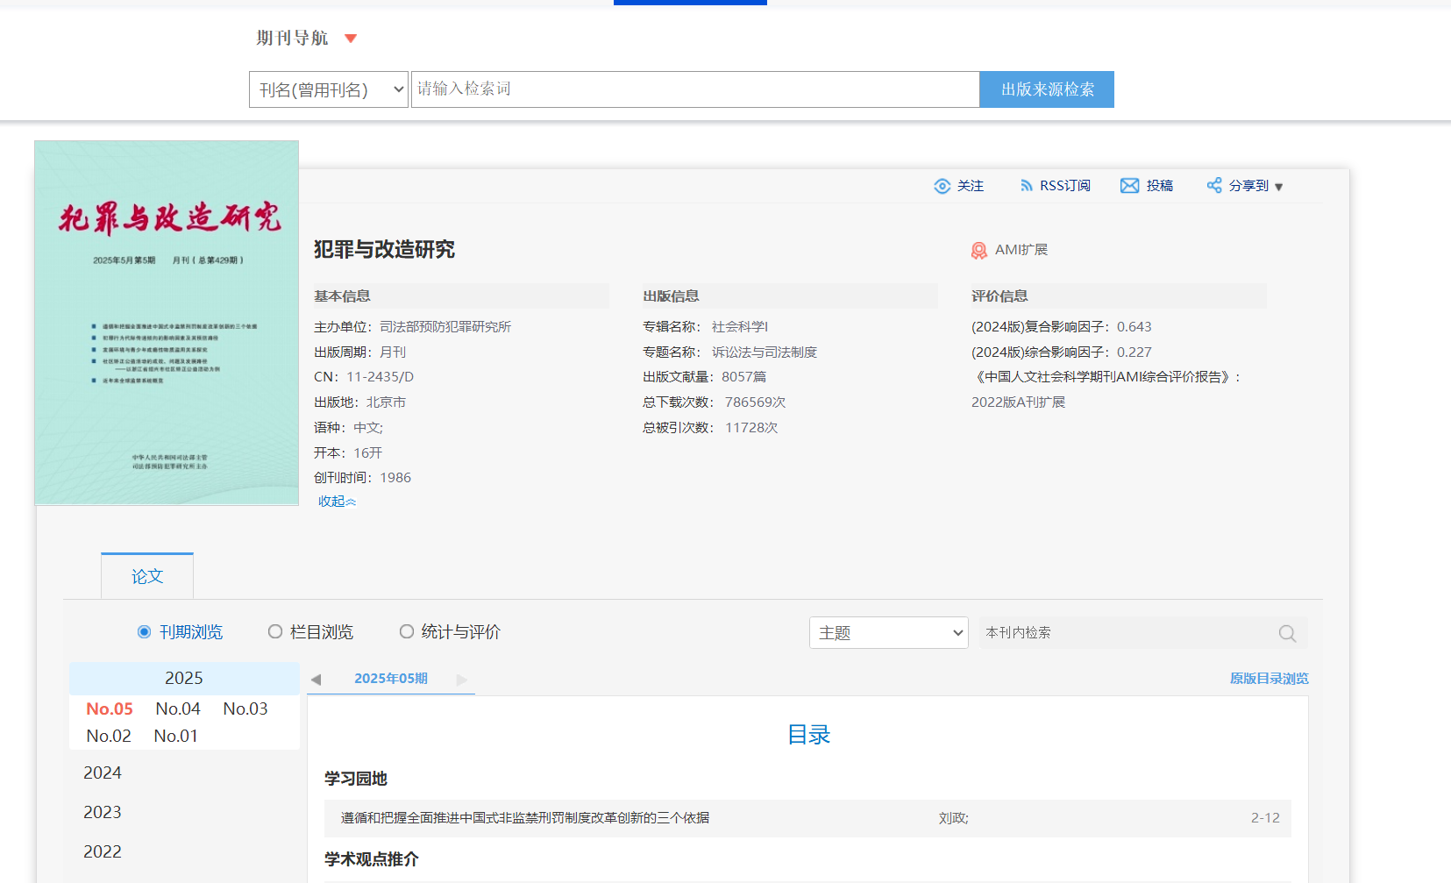Viewport: 1451px width, 883px height.
Task: Open the 原版目录浏览 link
Action: pos(1269,679)
